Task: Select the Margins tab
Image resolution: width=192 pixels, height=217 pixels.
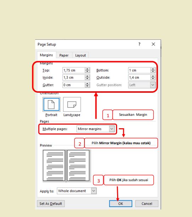Action: click(x=46, y=55)
